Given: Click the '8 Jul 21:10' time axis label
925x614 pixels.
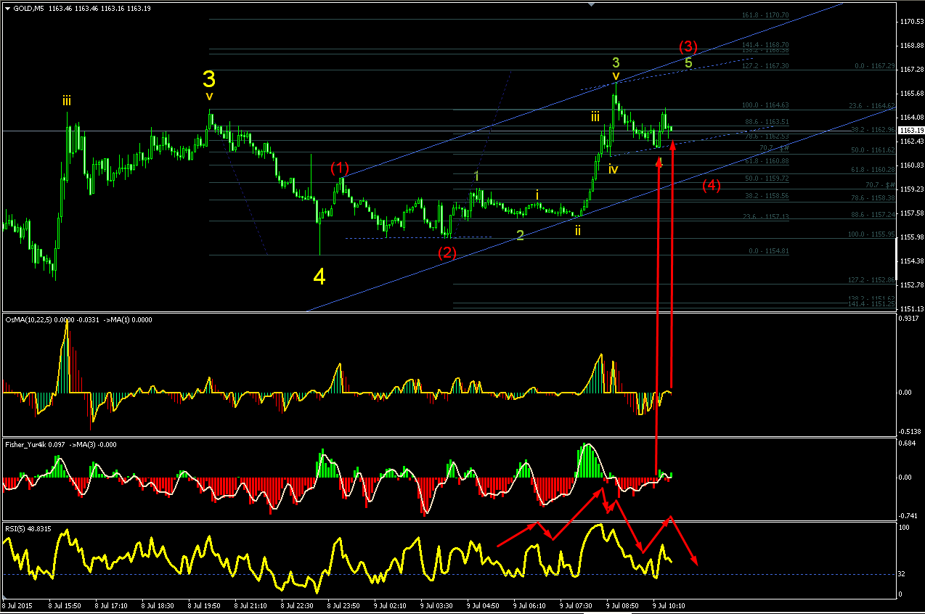Looking at the screenshot, I should click(x=250, y=605).
